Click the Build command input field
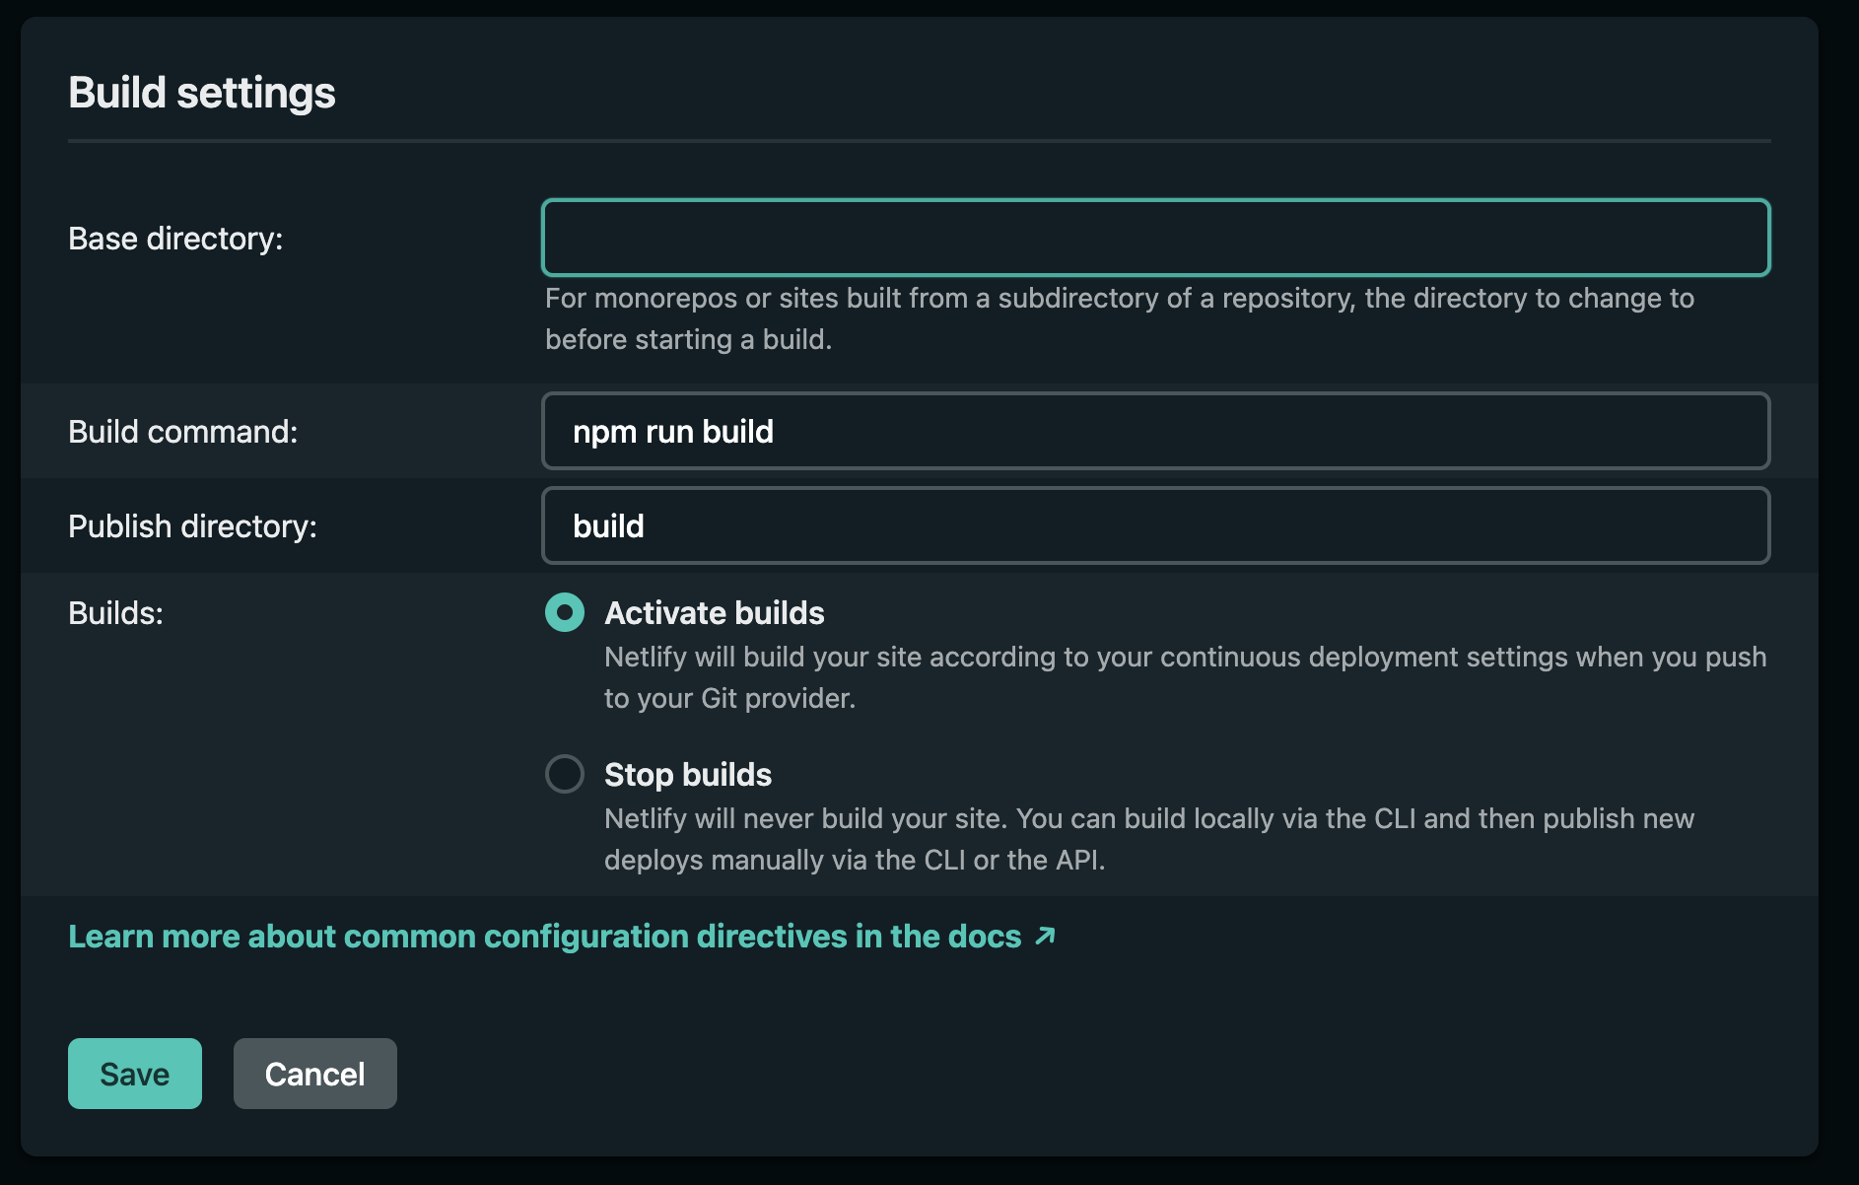The width and height of the screenshot is (1859, 1185). (x=1153, y=431)
